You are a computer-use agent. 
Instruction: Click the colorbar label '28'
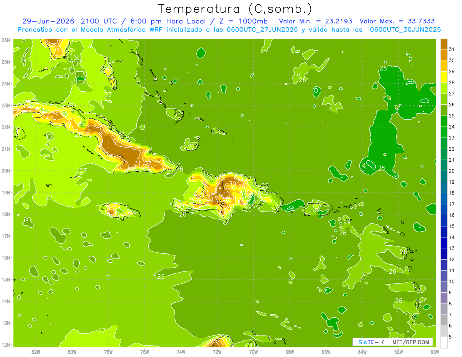click(x=452, y=82)
